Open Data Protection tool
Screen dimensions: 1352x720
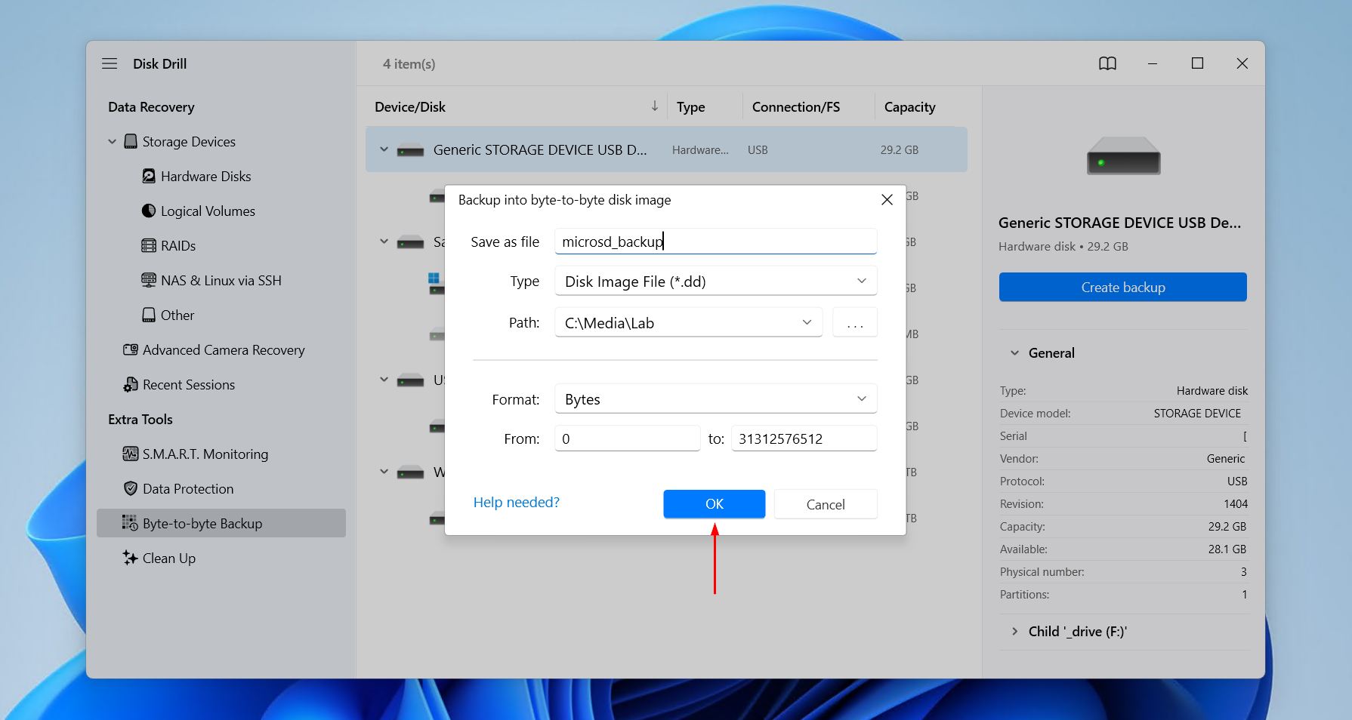tap(188, 489)
